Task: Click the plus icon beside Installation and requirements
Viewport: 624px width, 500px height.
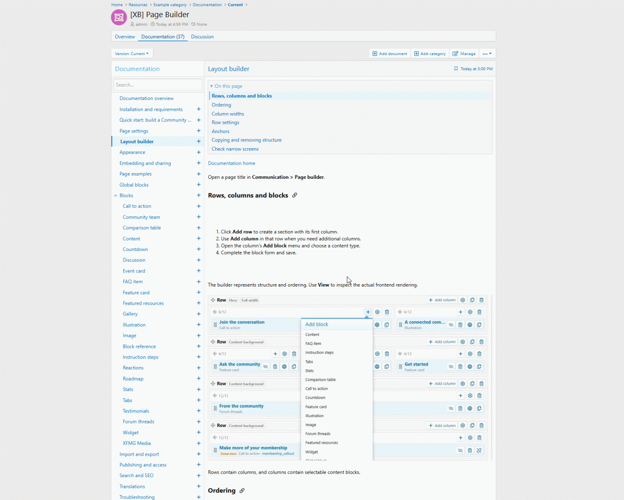Action: tap(198, 109)
